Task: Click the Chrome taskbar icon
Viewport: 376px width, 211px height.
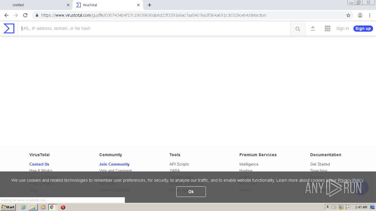Action: tap(52, 207)
